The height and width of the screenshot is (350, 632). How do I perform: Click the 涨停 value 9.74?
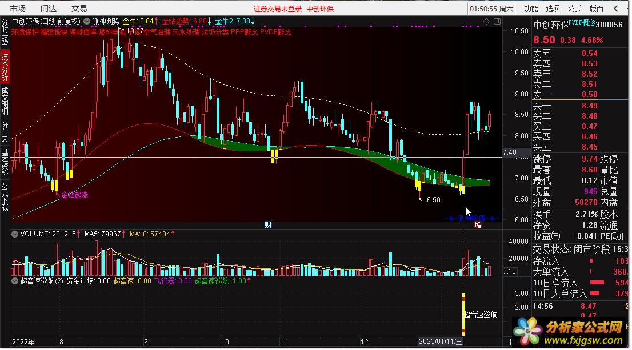[589, 159]
